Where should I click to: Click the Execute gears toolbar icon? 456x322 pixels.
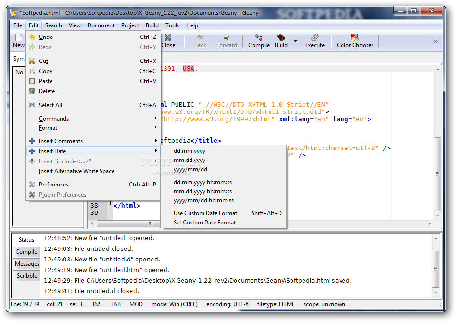click(315, 37)
